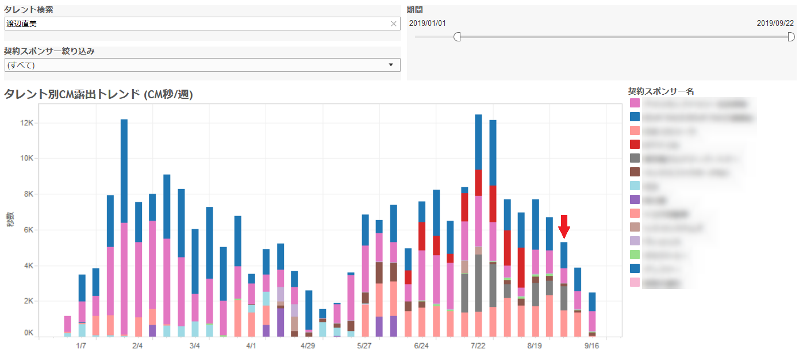Select the brown legend color swatch
Viewport: 803px width, 358px height.
635,172
